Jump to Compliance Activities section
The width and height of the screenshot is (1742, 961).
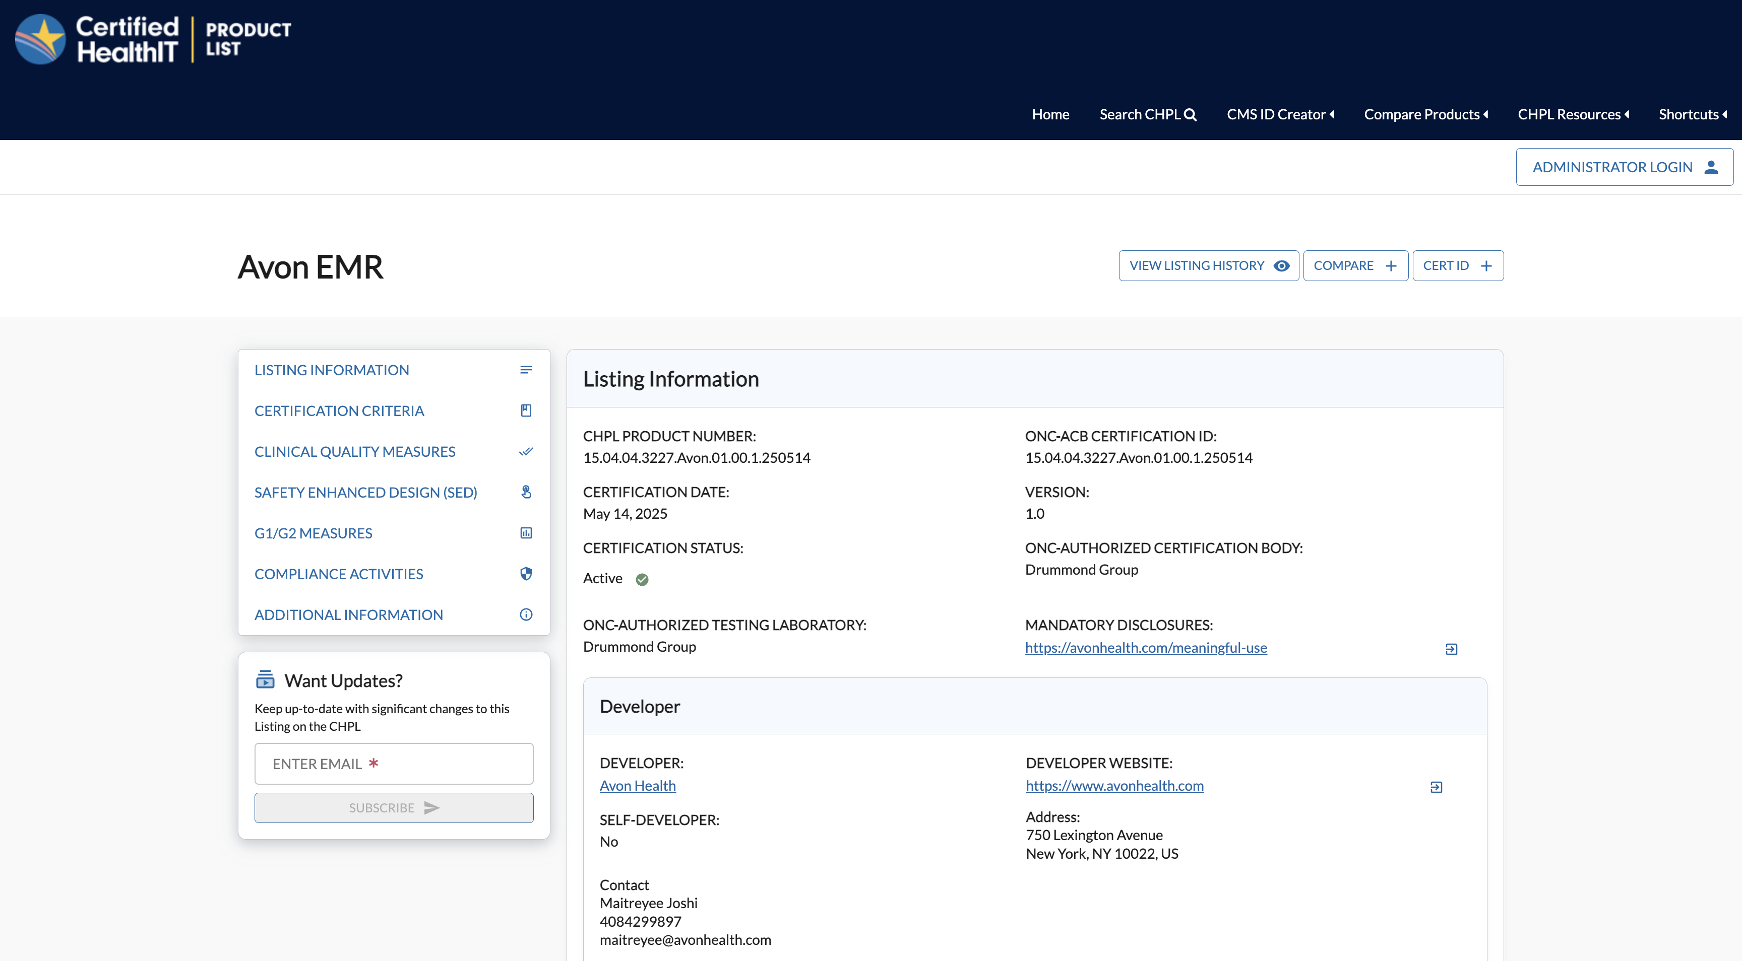[x=394, y=574]
